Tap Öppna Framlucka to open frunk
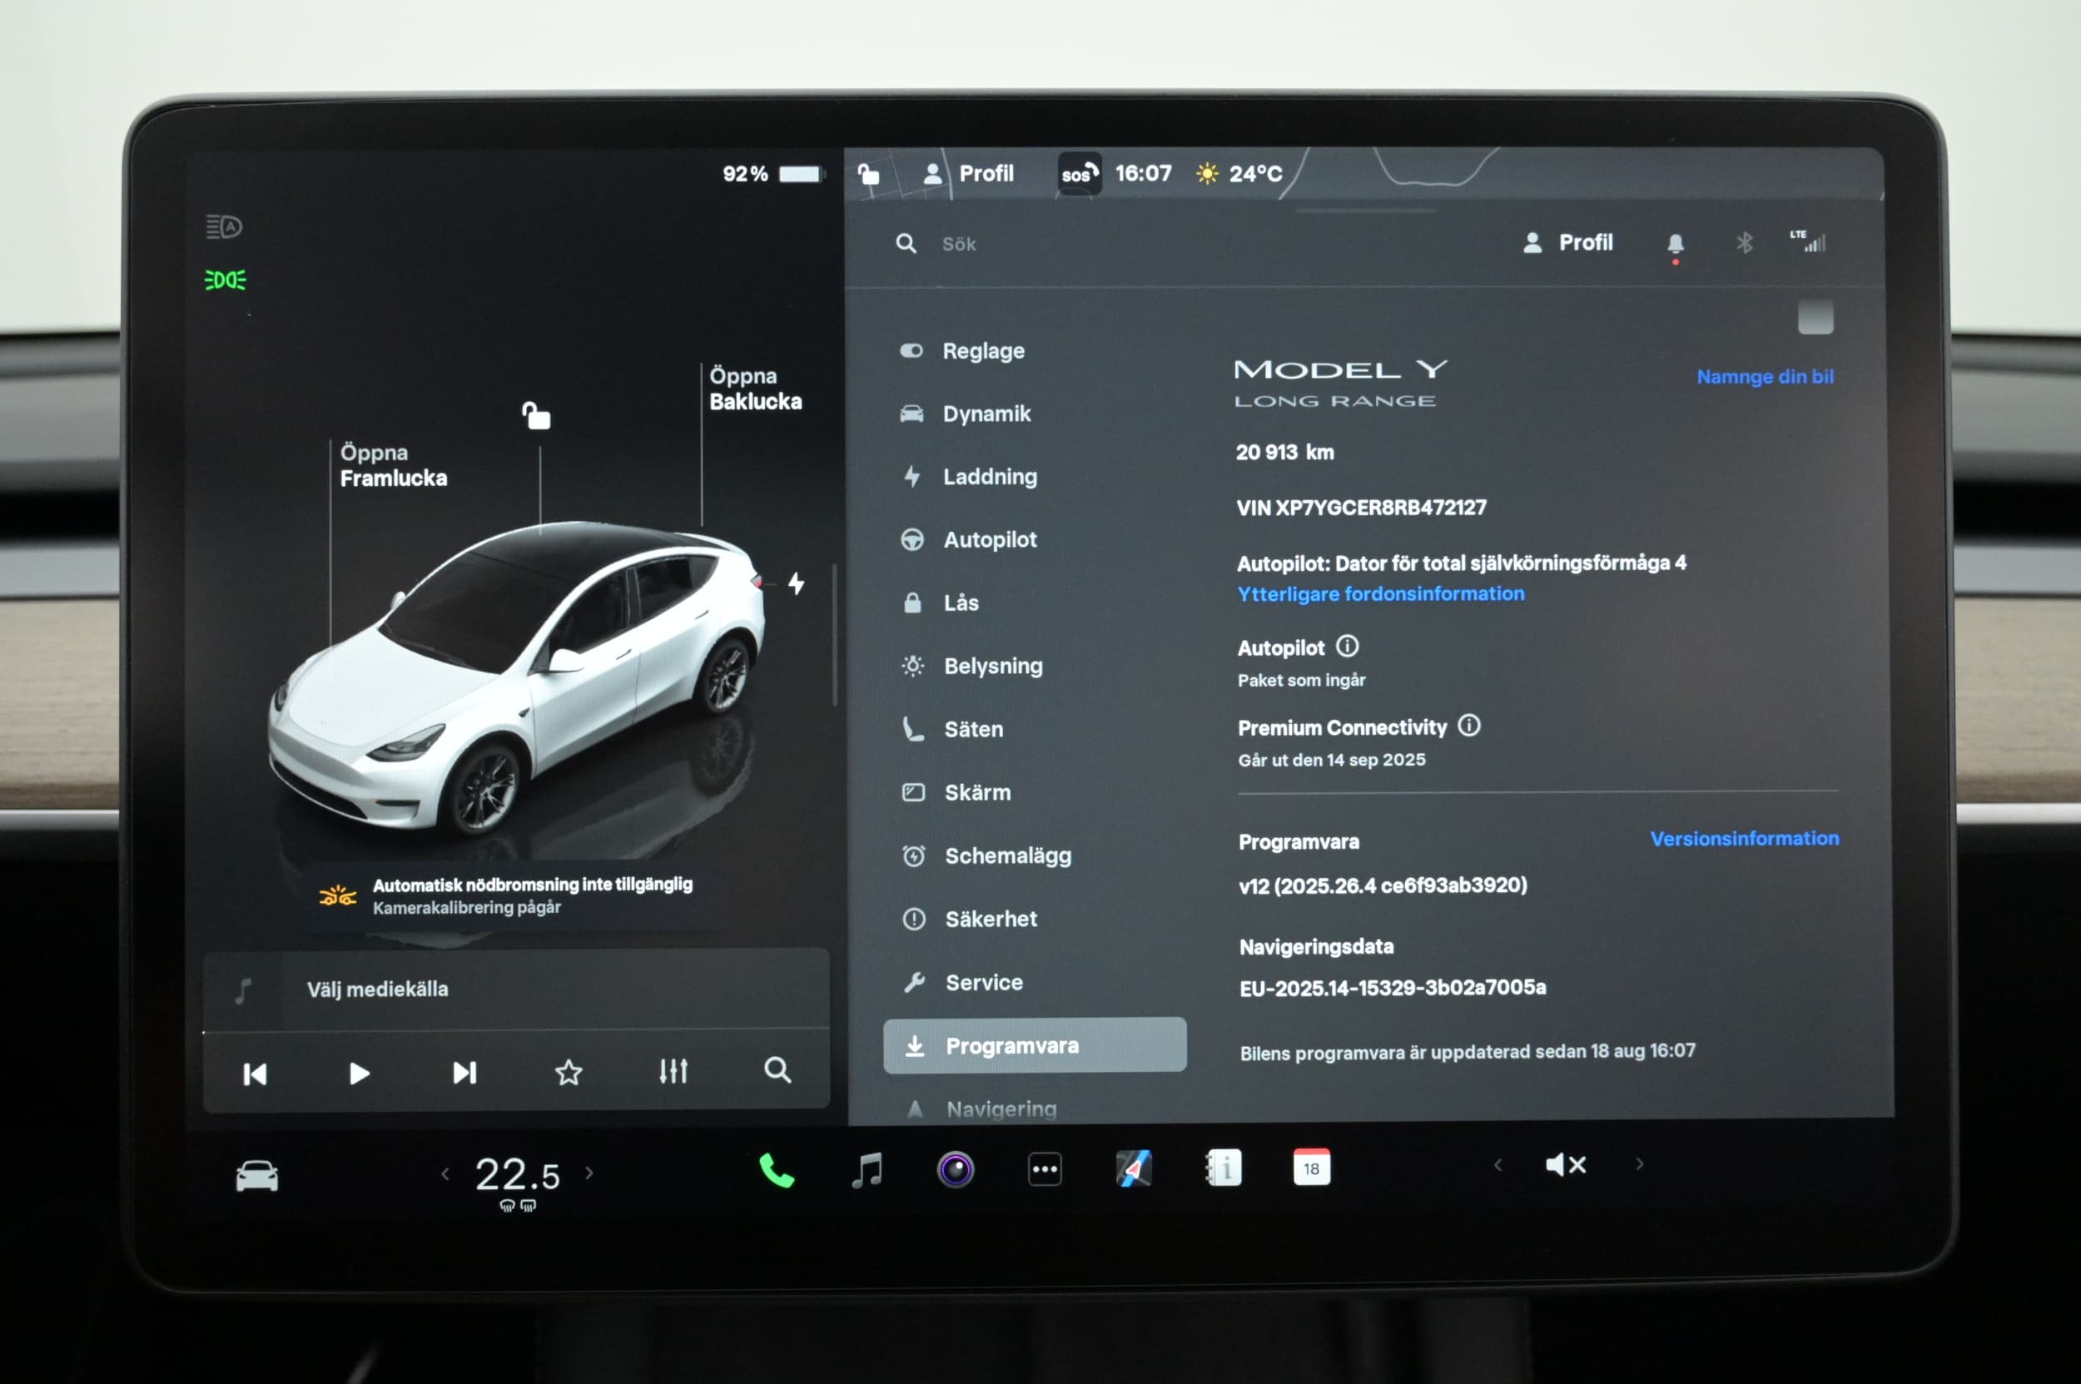The height and width of the screenshot is (1384, 2081). pyautogui.click(x=393, y=465)
